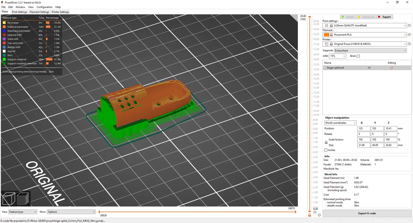Open print settings gear next to 0.20mm QUALITY

tap(409, 26)
